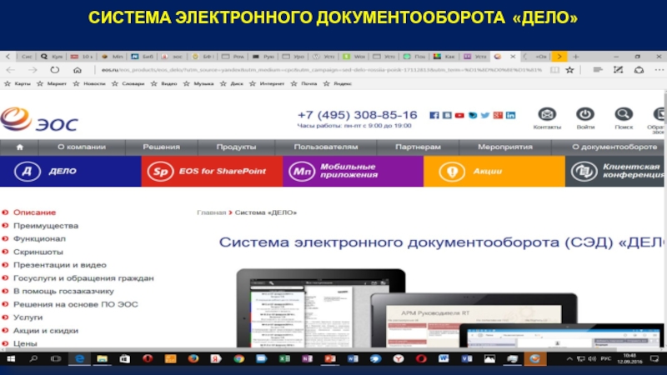667x375 pixels.
Task: Open О документообороте menu
Action: 614,147
